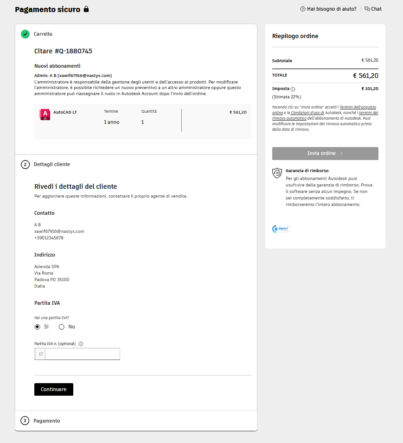Click the help question mark icon
The width and height of the screenshot is (403, 443).
tap(303, 9)
